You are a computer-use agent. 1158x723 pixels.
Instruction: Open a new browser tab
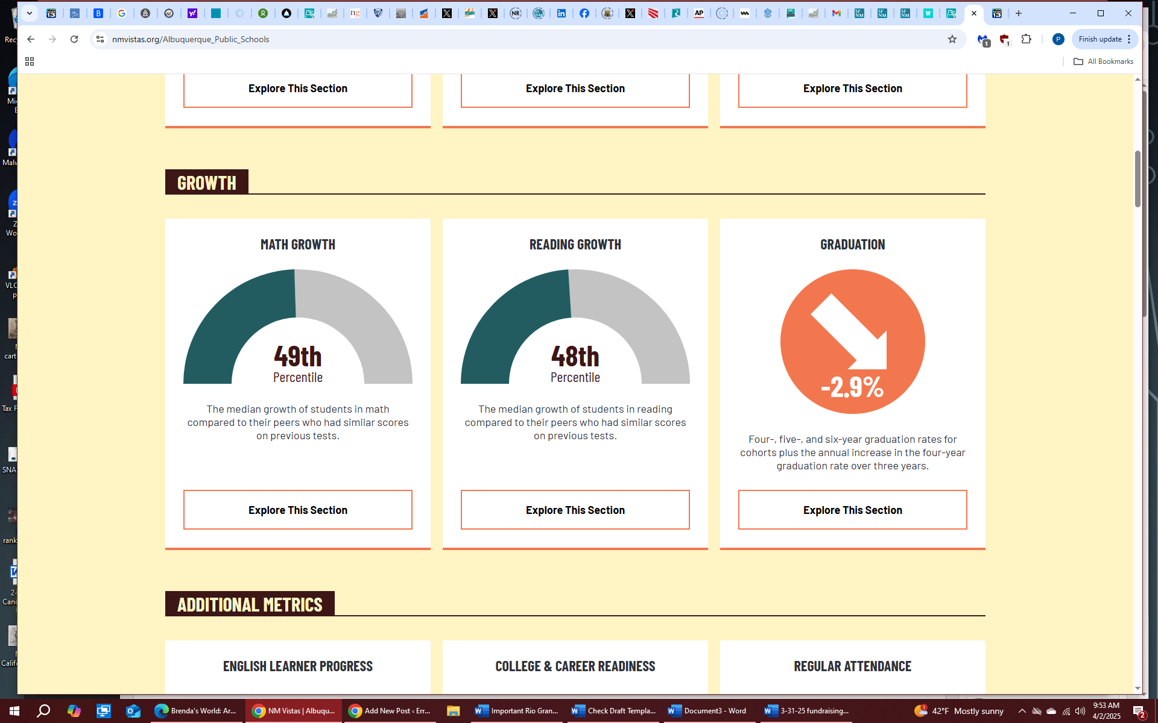coord(1019,13)
